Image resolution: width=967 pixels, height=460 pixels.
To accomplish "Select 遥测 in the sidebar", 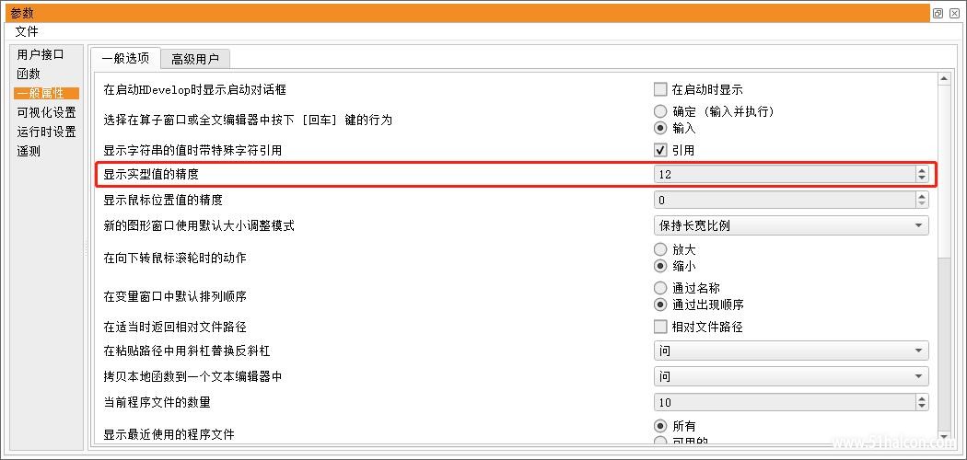I will tap(29, 151).
